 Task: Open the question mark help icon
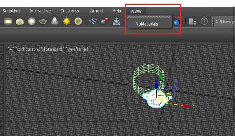pyautogui.click(x=204, y=22)
